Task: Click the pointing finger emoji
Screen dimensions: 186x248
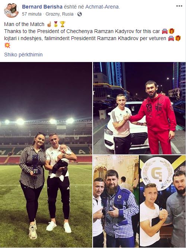Action: [x=49, y=24]
